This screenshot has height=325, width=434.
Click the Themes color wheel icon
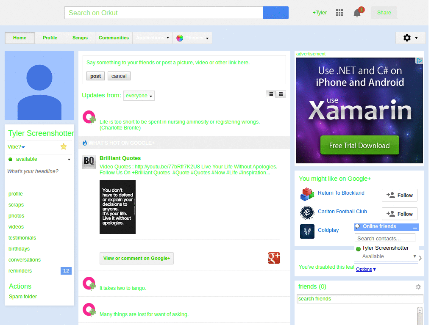[x=180, y=38]
